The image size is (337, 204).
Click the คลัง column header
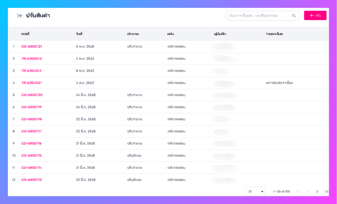[x=170, y=34]
